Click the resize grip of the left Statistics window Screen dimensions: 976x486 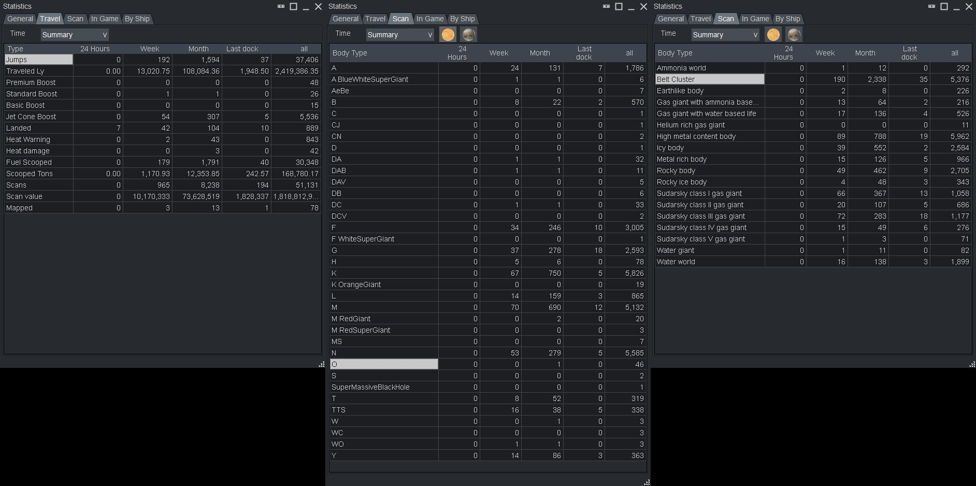click(321, 364)
